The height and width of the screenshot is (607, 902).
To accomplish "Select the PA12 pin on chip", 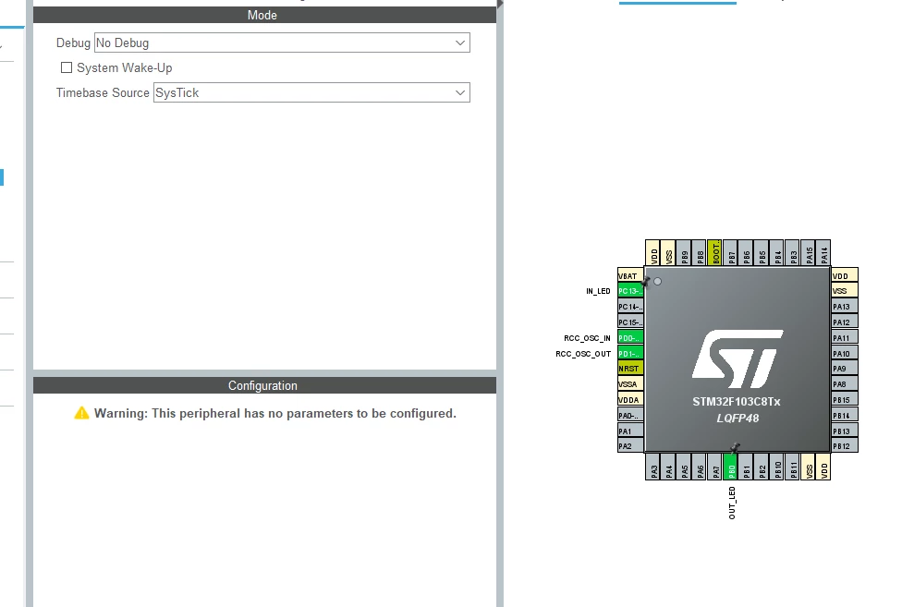I will point(845,322).
